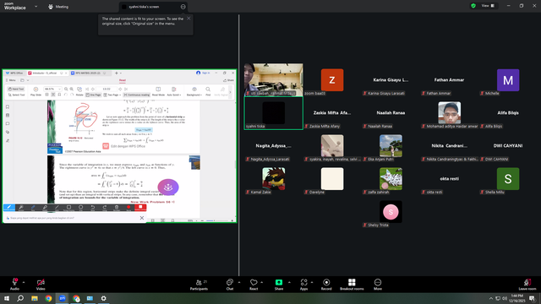The width and height of the screenshot is (541, 304).
Task: Select the siti saebah video thumbnail
Action: (x=274, y=79)
